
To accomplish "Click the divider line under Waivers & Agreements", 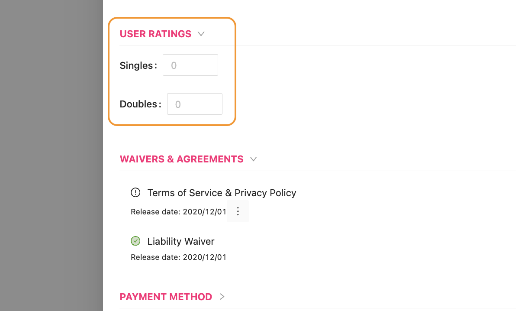I will [x=346, y=171].
